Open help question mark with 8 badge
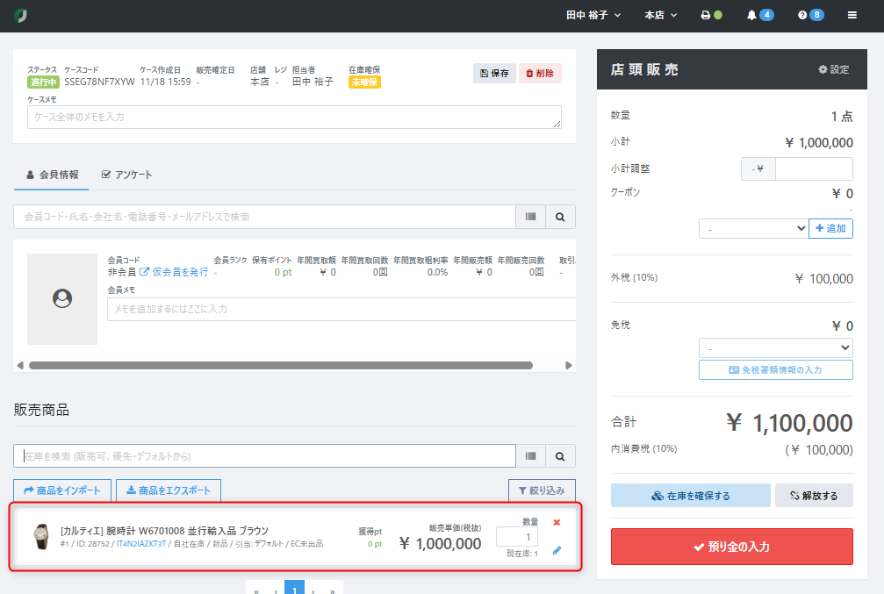 [811, 15]
